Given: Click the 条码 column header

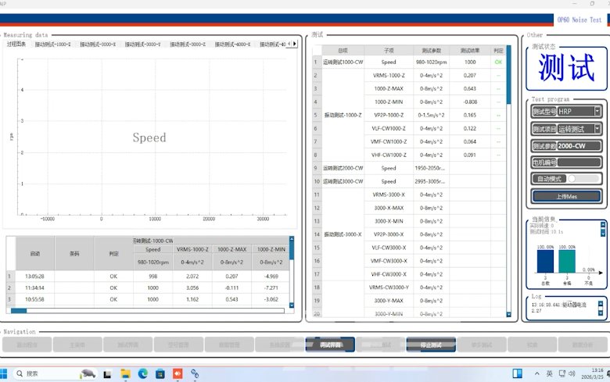Looking at the screenshot, I should point(74,253).
